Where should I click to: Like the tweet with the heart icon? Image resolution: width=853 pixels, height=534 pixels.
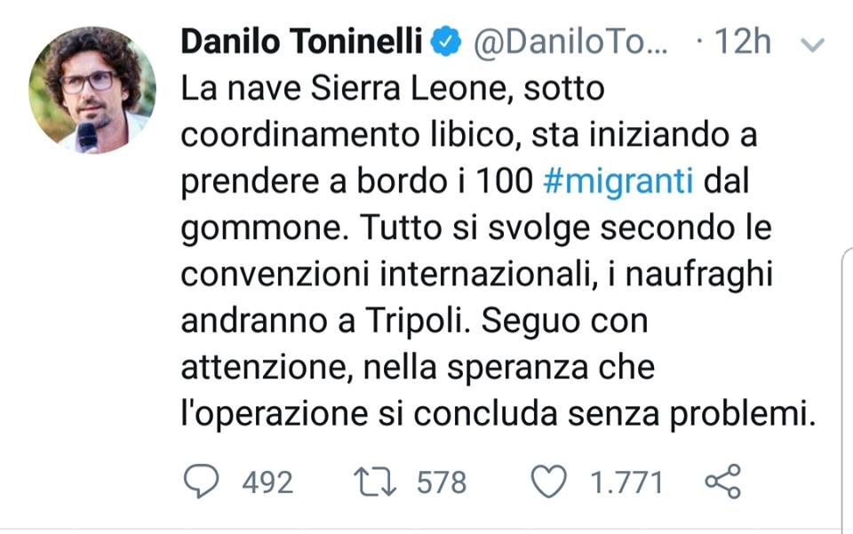click(548, 482)
